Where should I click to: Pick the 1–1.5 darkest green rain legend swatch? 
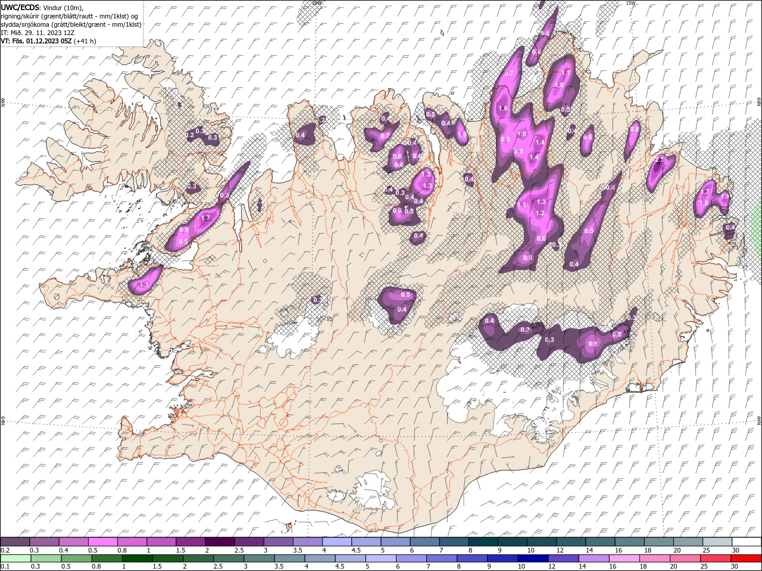[137, 559]
